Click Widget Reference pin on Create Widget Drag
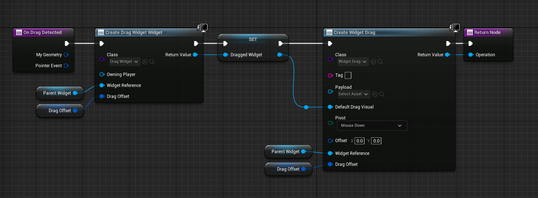Screen dimensions: 538x198 click(x=330, y=153)
